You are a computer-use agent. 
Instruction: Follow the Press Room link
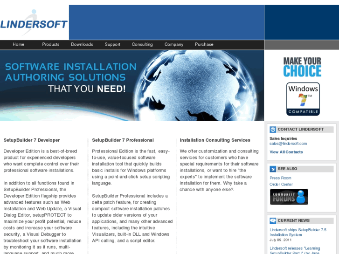coord(280,178)
